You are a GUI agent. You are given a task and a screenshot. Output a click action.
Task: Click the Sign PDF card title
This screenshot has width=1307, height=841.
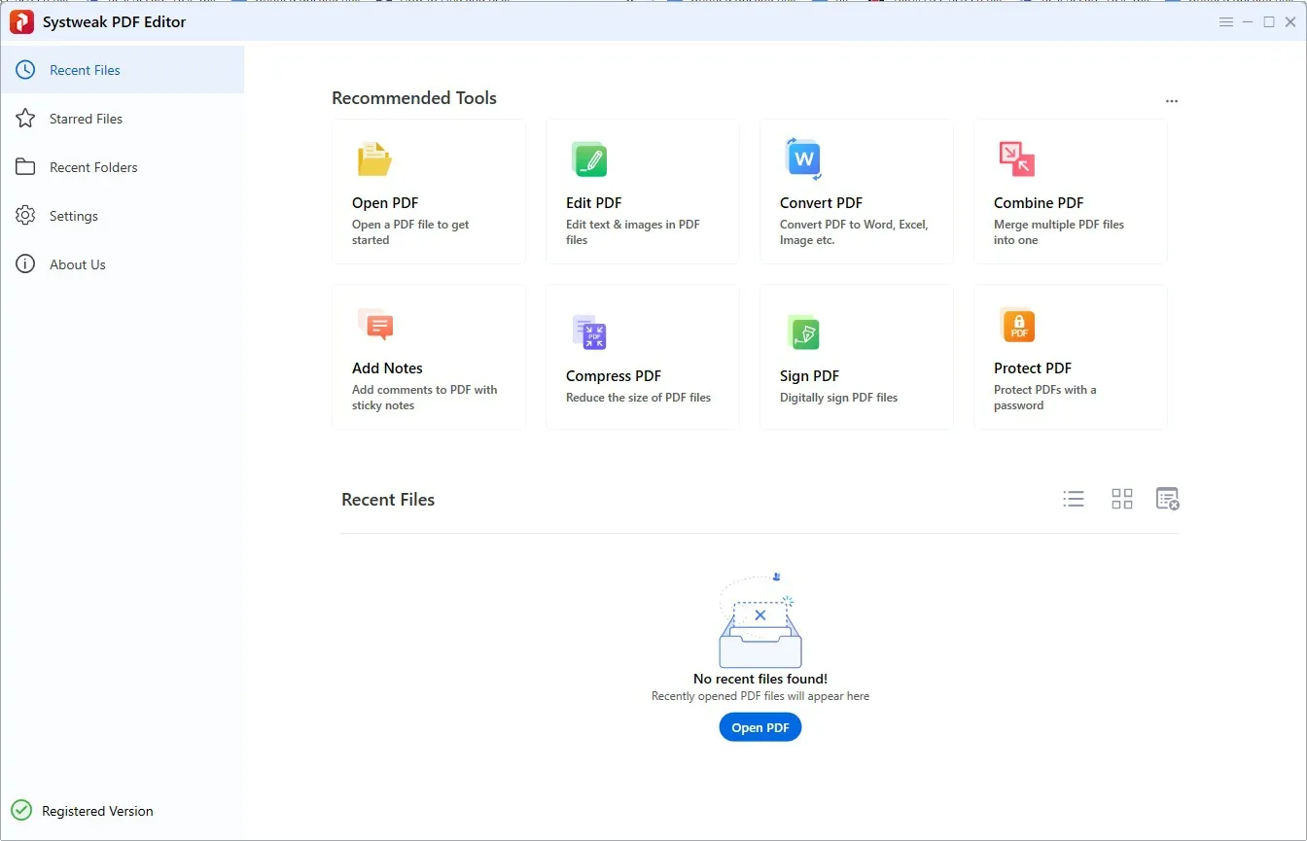tap(809, 376)
